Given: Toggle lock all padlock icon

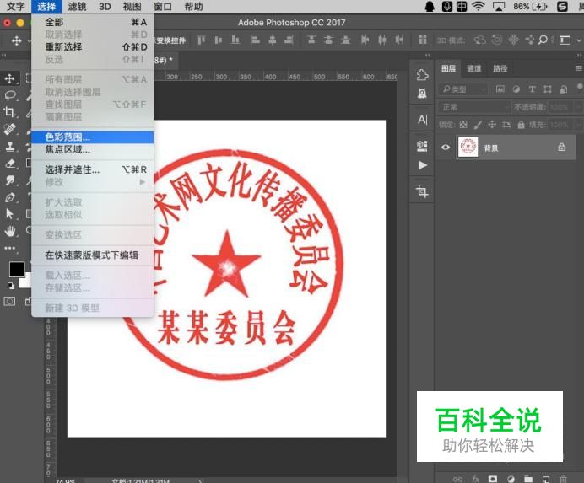Looking at the screenshot, I should (x=521, y=125).
